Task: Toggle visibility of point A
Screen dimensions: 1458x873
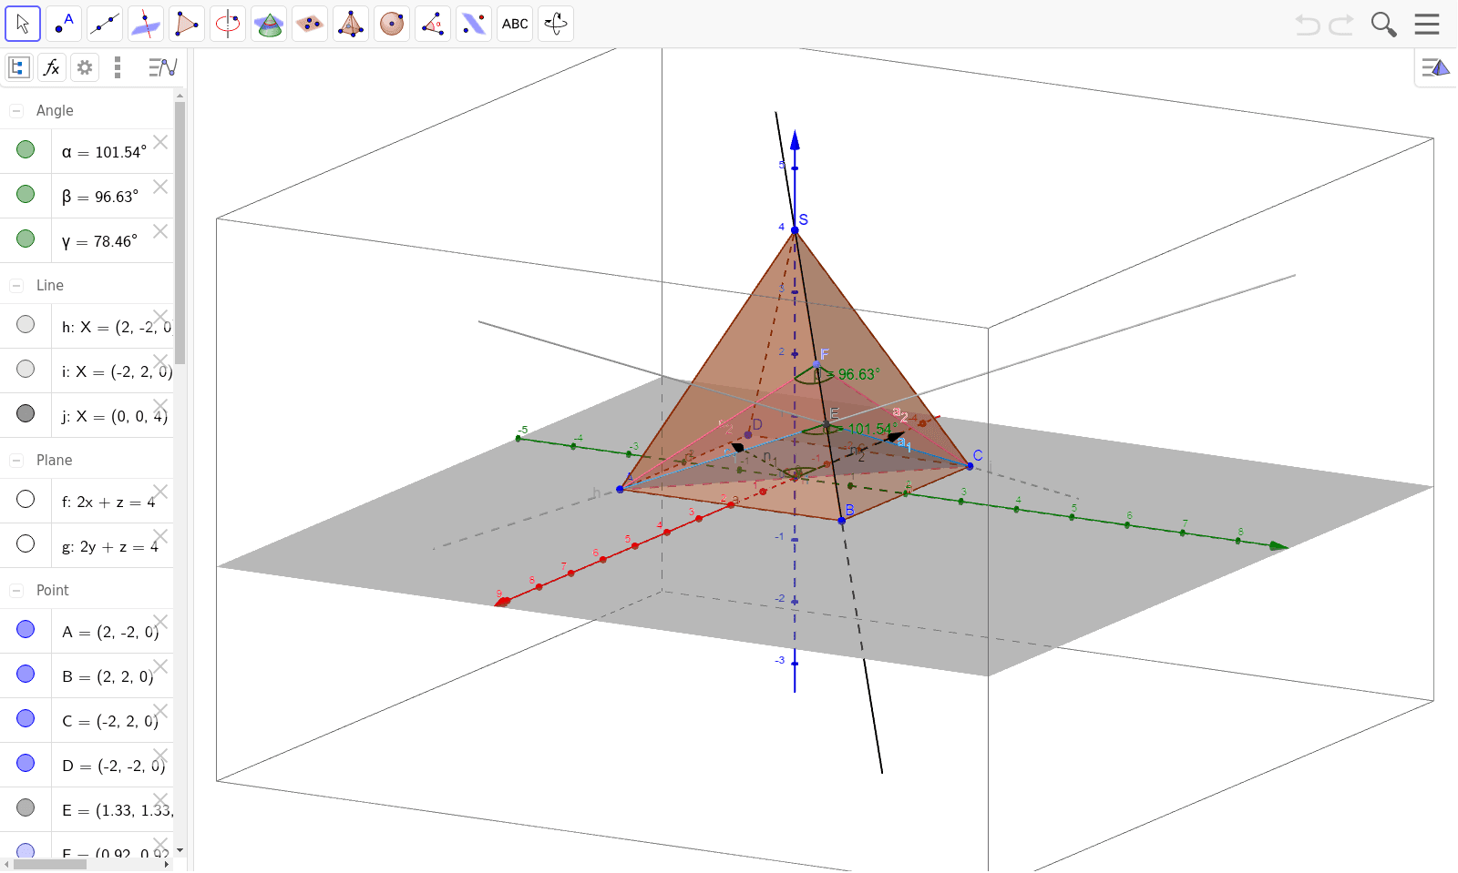Action: [x=26, y=629]
